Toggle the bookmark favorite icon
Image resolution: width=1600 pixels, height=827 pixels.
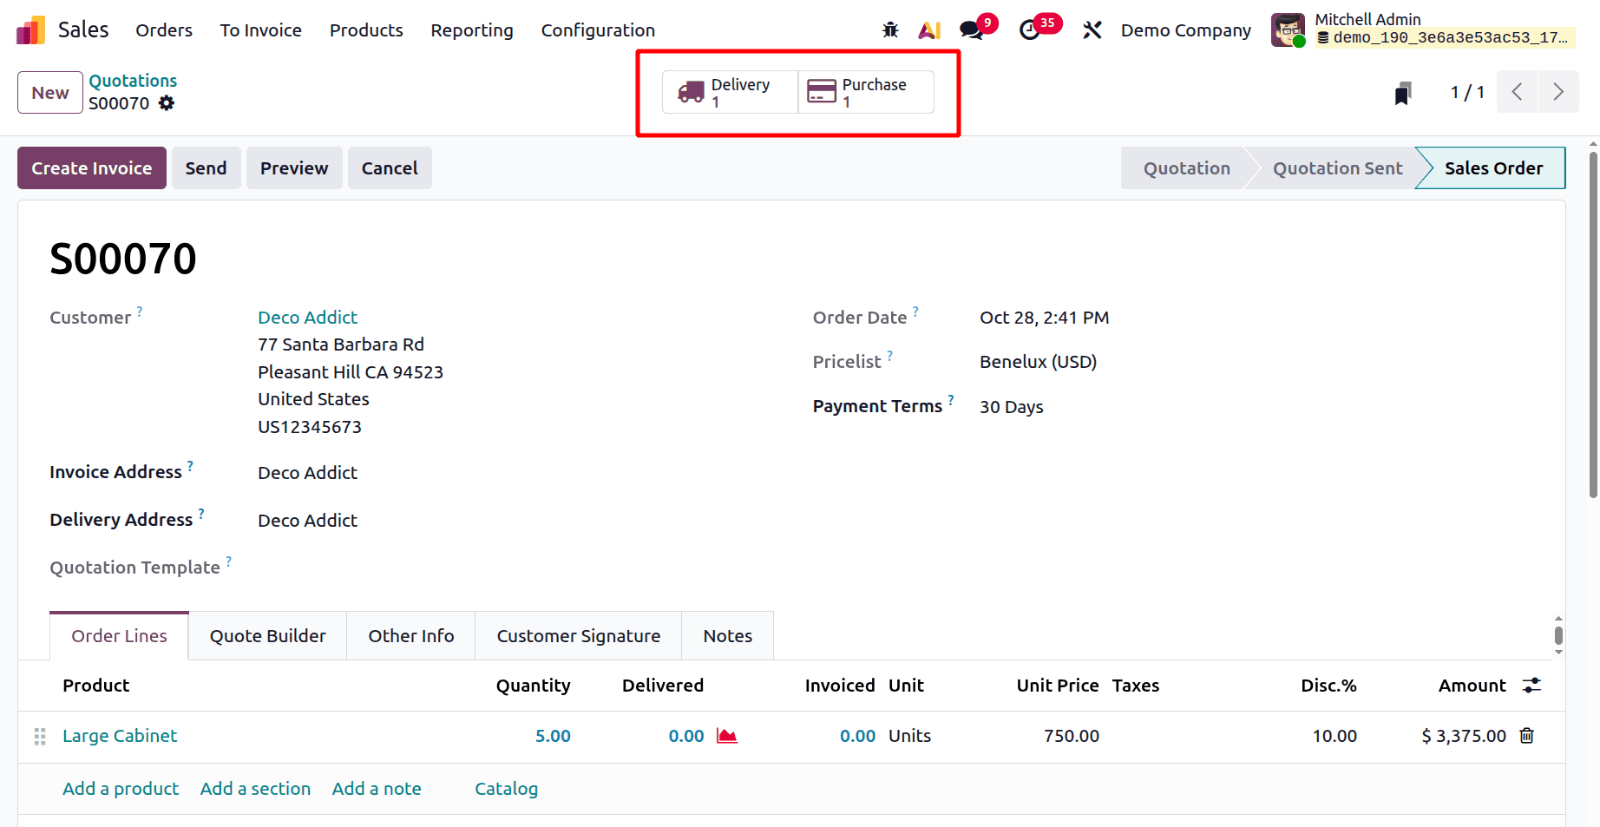(1403, 91)
